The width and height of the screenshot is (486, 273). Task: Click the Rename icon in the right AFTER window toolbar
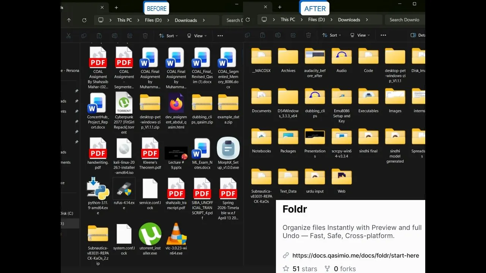click(278, 35)
